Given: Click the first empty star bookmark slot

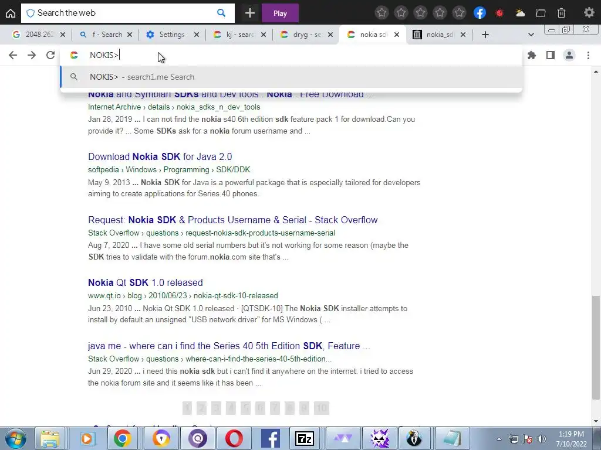Looking at the screenshot, I should coord(381,13).
